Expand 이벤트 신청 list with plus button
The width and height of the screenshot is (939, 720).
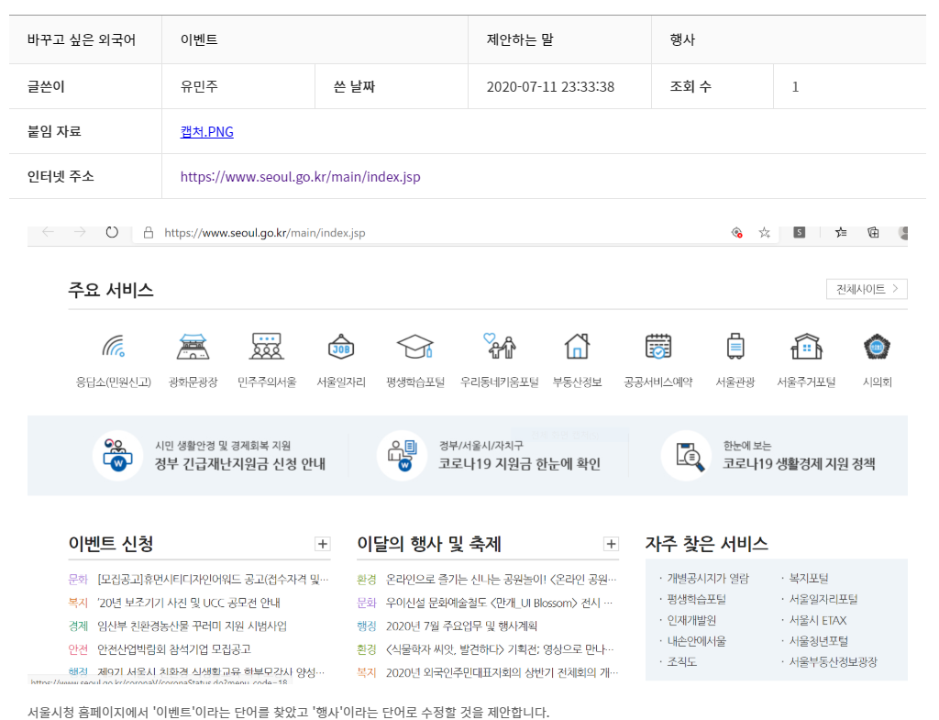(x=322, y=544)
